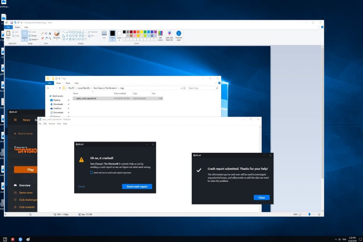Open the Brushes dropdown arrow
This screenshot has height=242, width=363.
pos(57,40)
